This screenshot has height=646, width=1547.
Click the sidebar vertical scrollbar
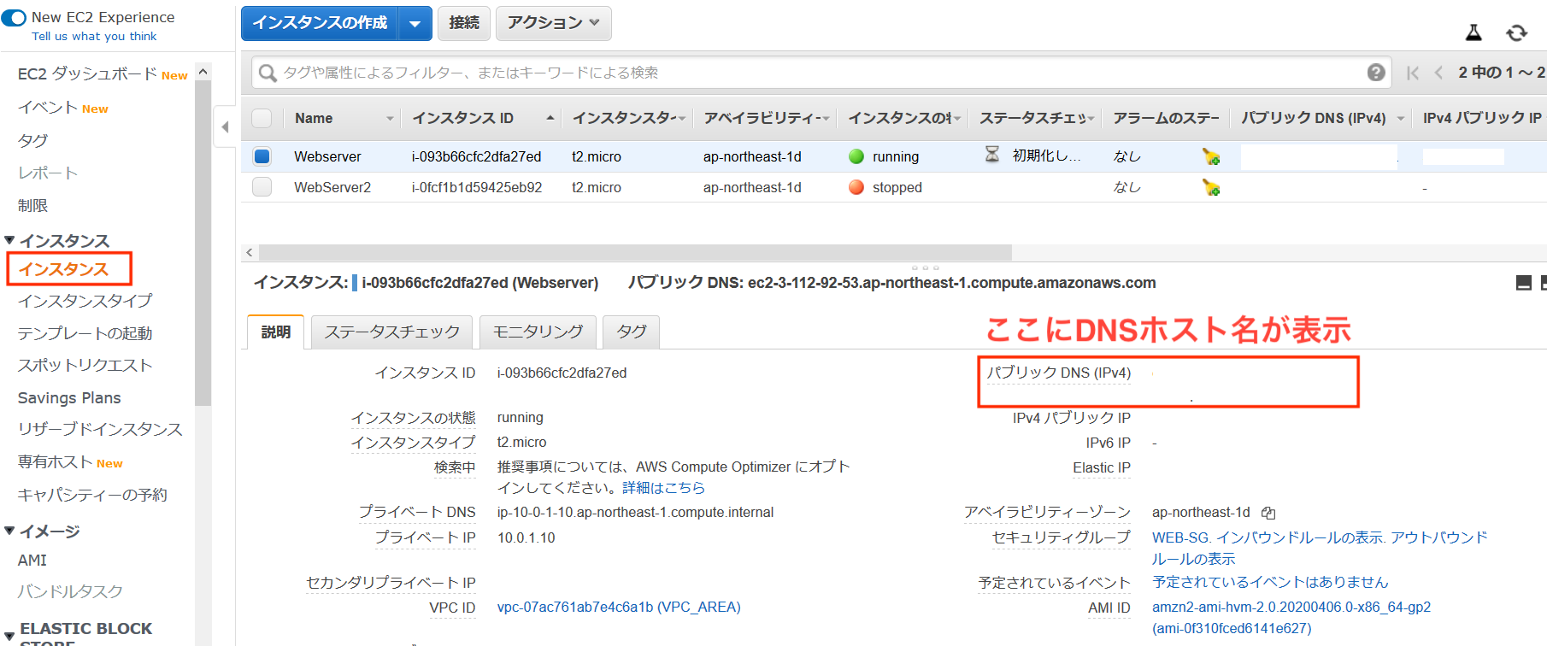[x=203, y=244]
